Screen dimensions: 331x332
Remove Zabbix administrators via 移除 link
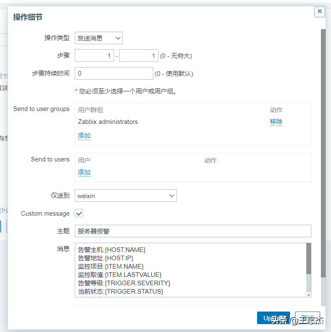276,122
